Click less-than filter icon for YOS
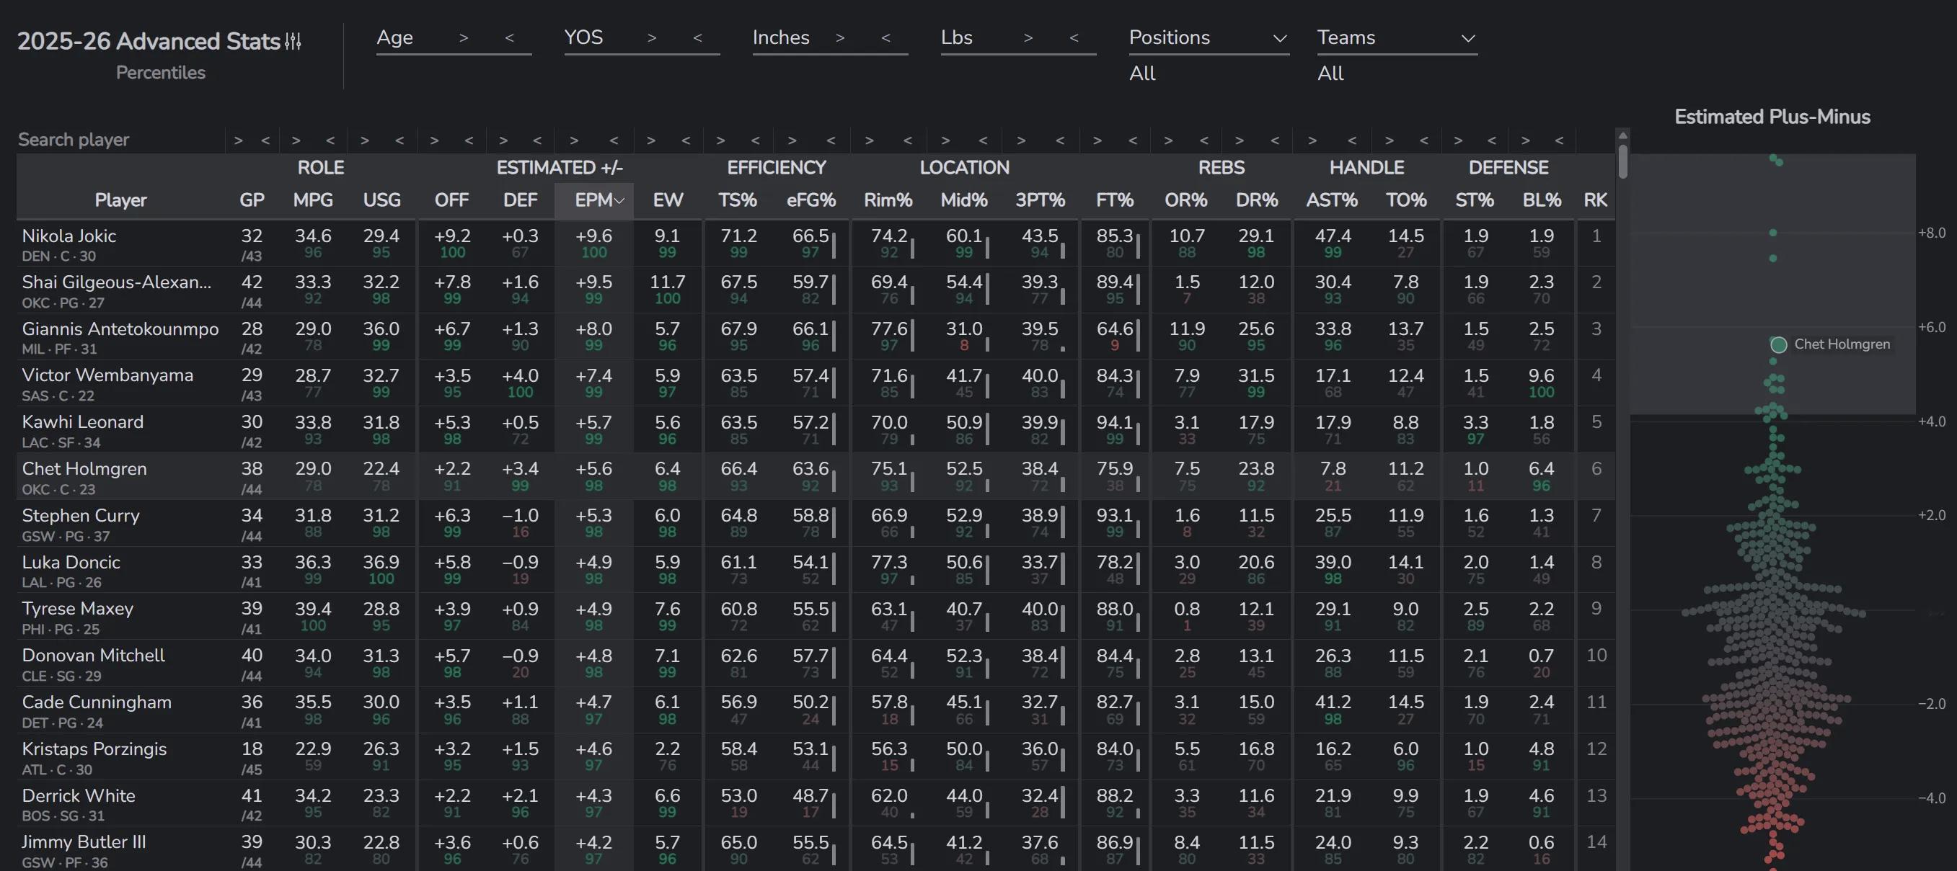The image size is (1957, 871). coord(697,38)
